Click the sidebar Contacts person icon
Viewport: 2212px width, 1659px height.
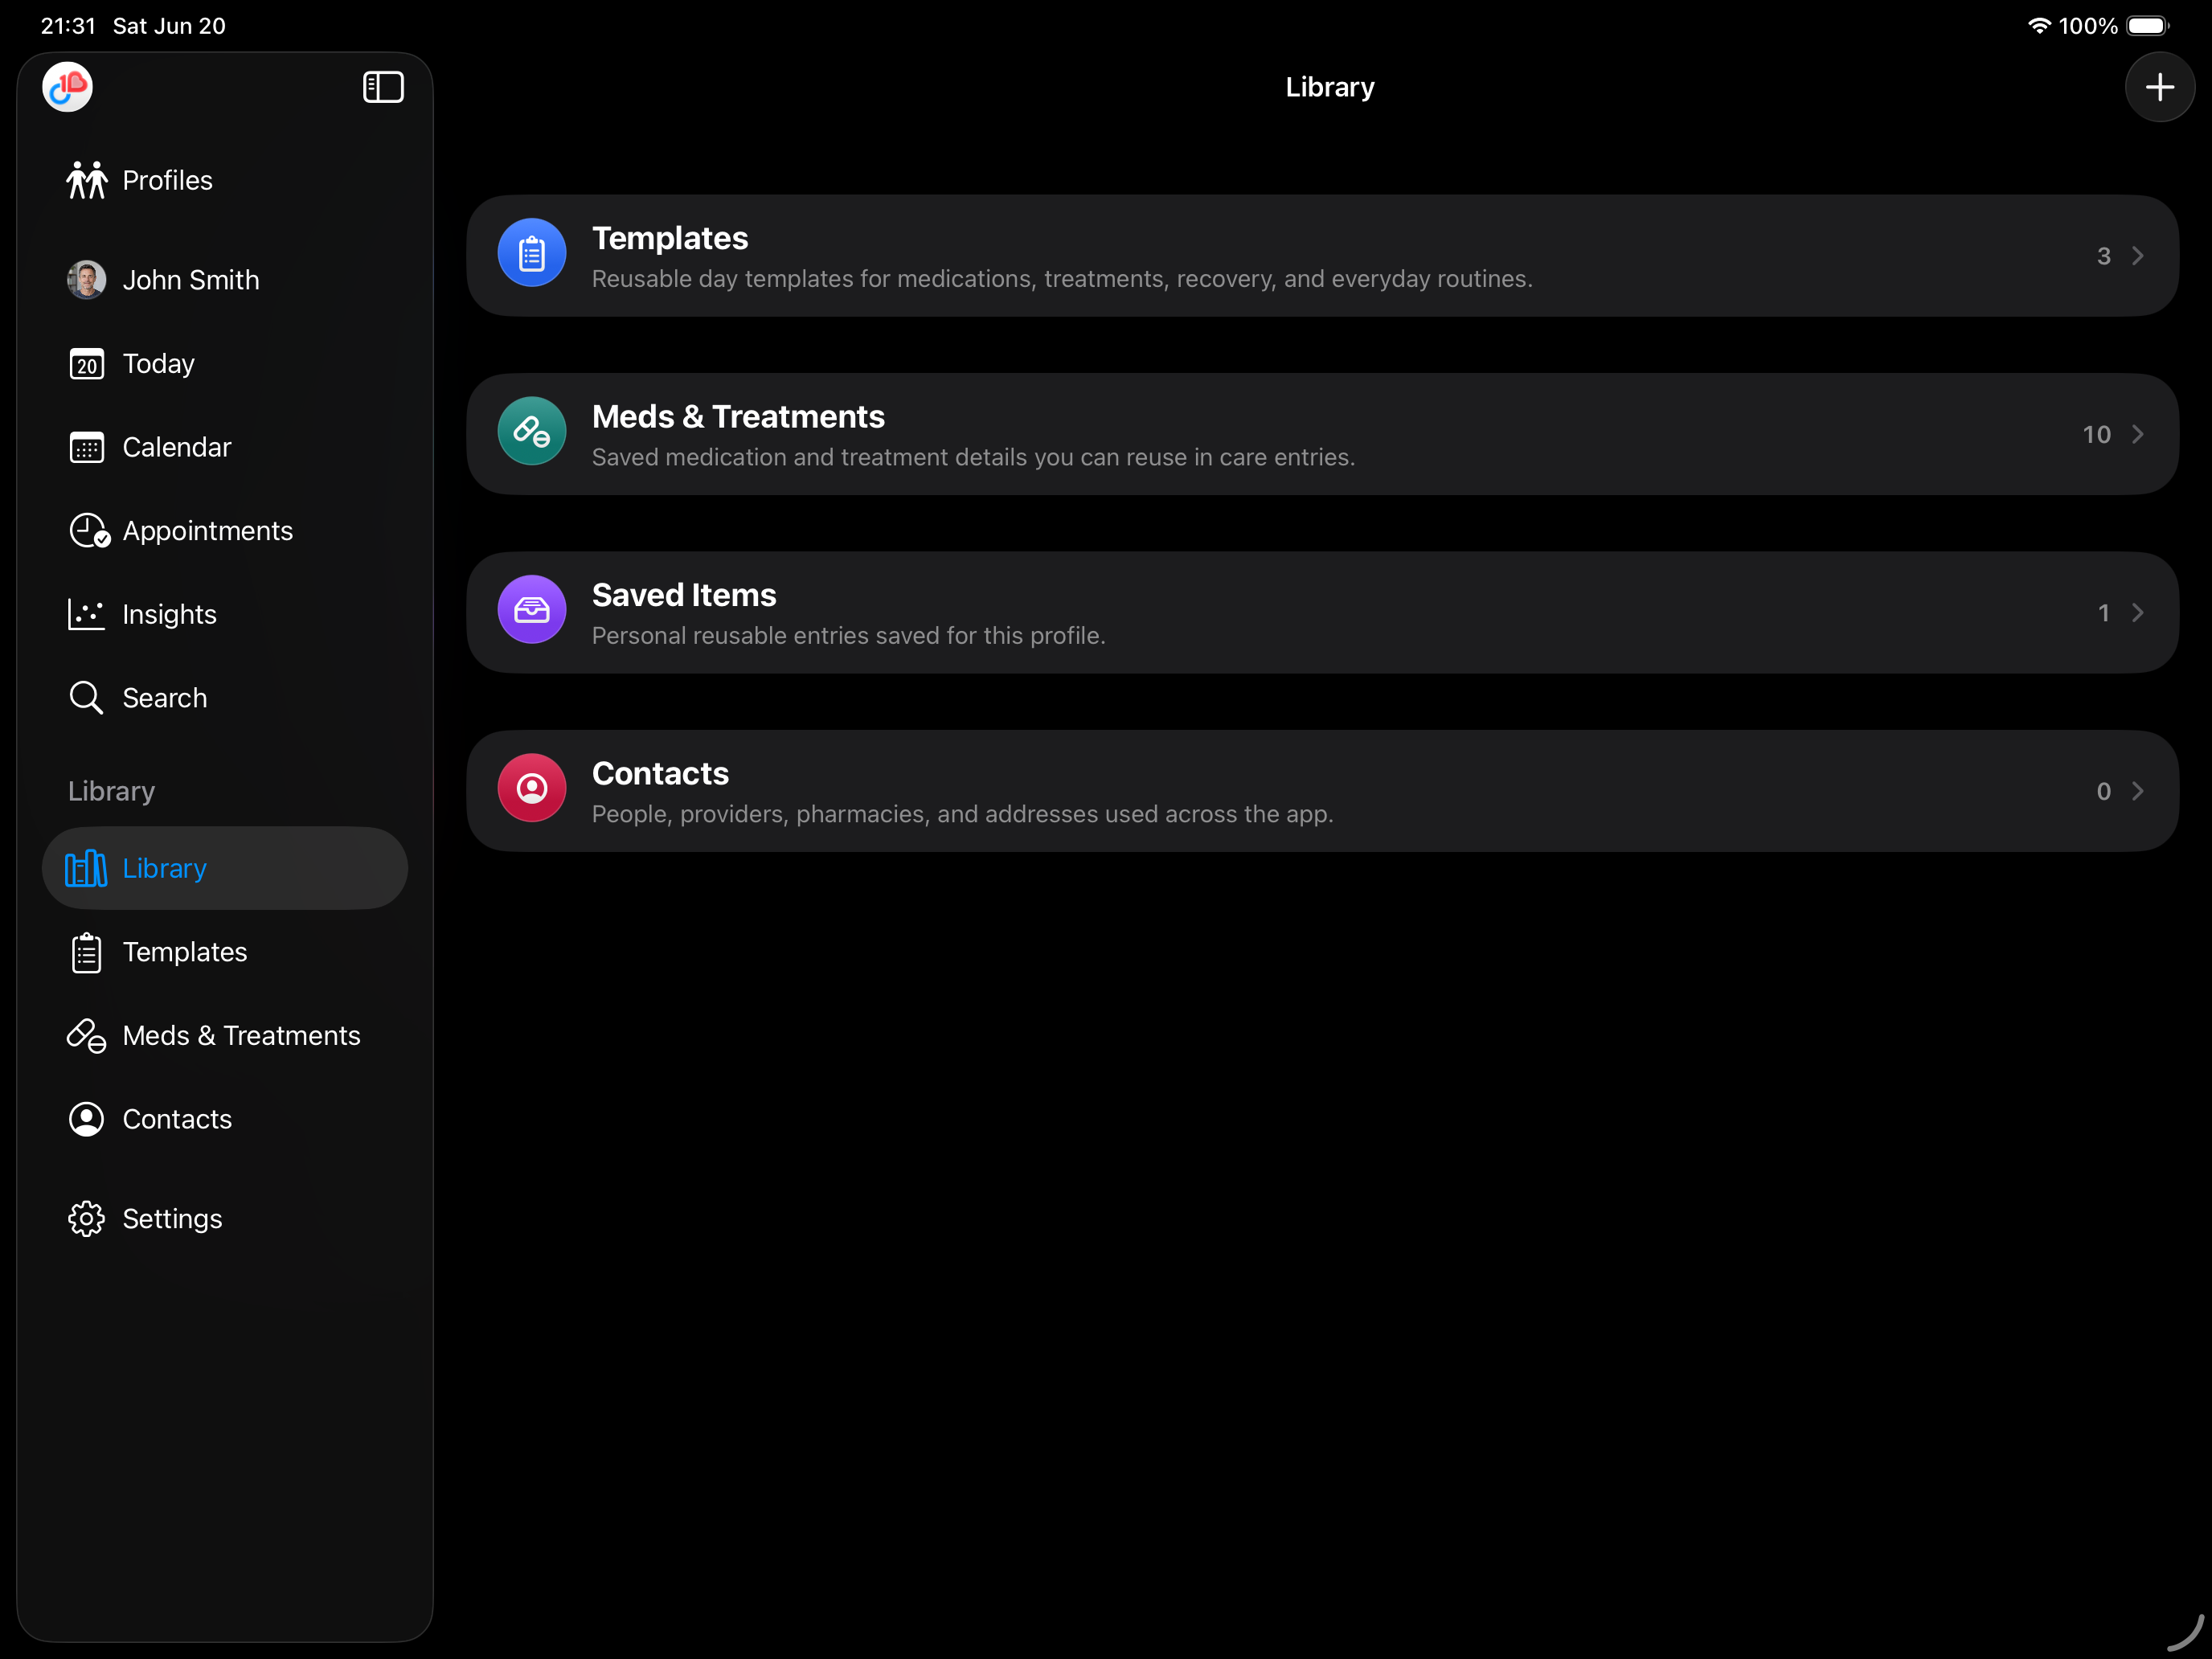click(x=87, y=1119)
